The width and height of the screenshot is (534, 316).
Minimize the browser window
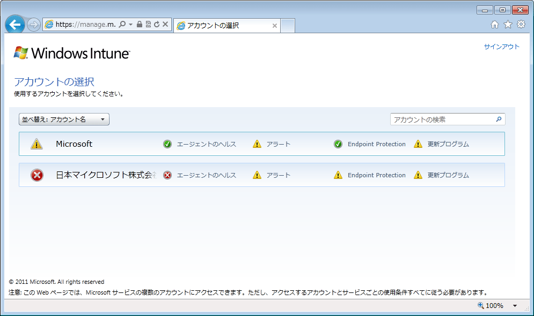pos(485,10)
